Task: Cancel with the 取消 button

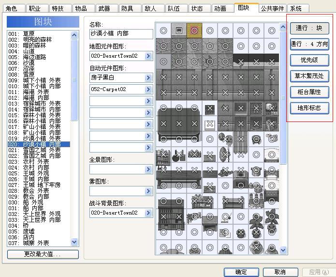Action: (x=280, y=272)
